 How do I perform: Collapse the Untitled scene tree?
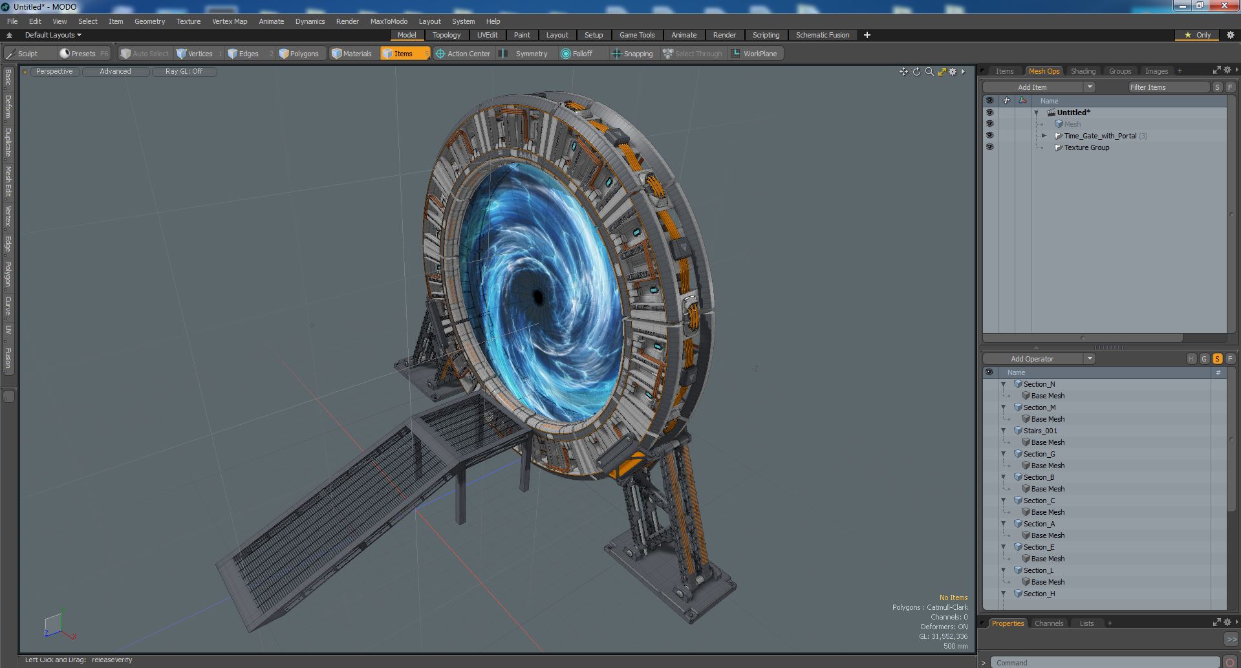click(1037, 113)
